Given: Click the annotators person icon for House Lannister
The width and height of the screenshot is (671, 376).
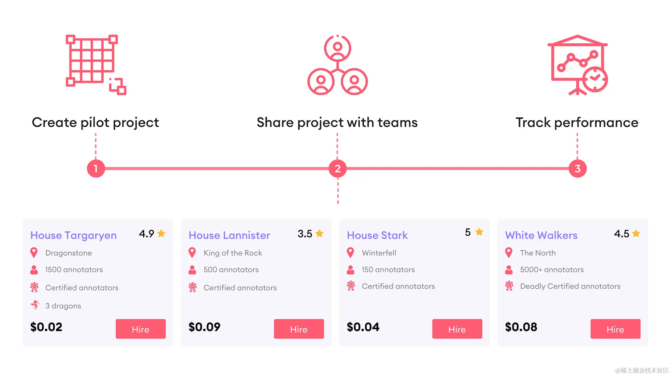Looking at the screenshot, I should pyautogui.click(x=193, y=269).
